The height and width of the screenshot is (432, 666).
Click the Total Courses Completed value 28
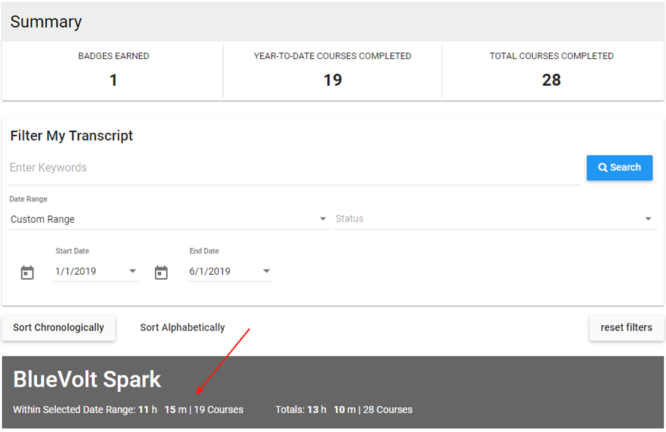(x=552, y=80)
